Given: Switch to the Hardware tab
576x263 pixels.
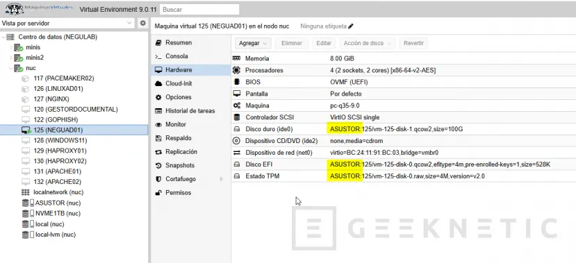Looking at the screenshot, I should point(190,69).
